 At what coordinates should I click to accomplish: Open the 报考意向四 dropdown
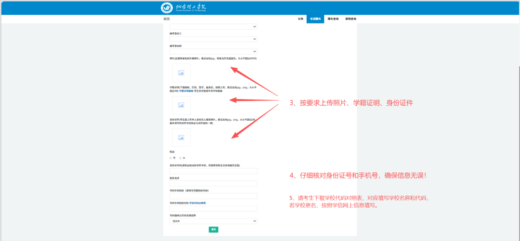point(213,51)
